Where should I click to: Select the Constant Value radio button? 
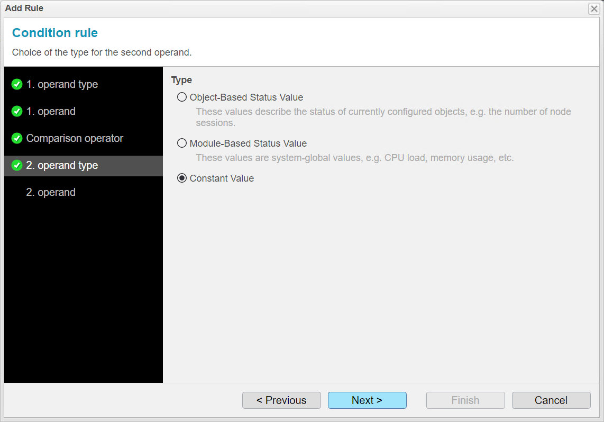[181, 178]
